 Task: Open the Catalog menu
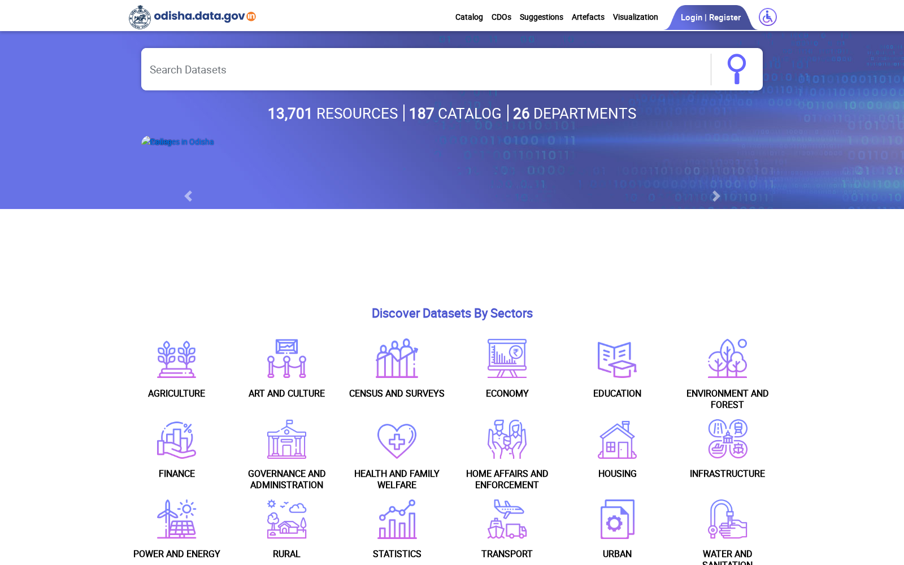click(469, 17)
